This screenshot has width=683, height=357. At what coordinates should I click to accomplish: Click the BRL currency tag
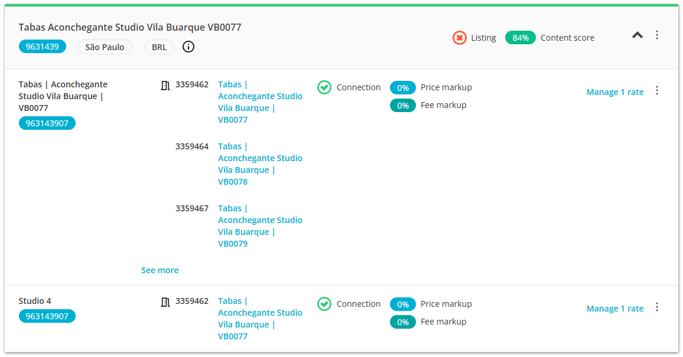coord(159,47)
